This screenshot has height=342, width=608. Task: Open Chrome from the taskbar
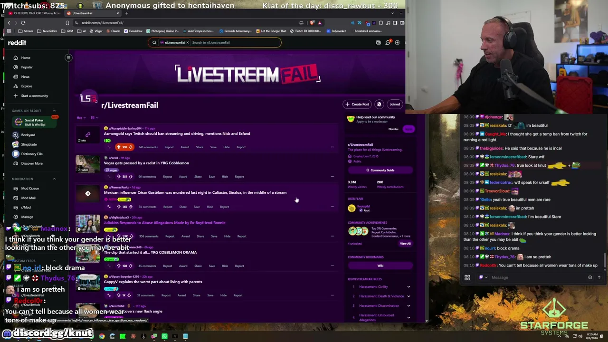[x=102, y=336]
